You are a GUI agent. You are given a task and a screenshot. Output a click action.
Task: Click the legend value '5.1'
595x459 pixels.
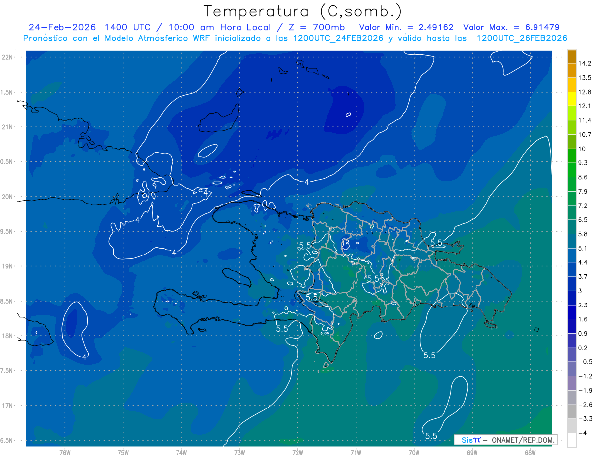[x=583, y=248]
